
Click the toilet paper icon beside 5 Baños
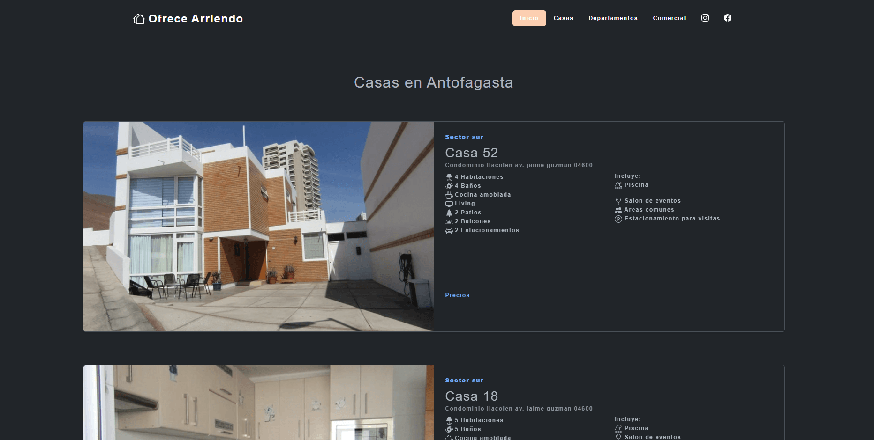point(449,429)
